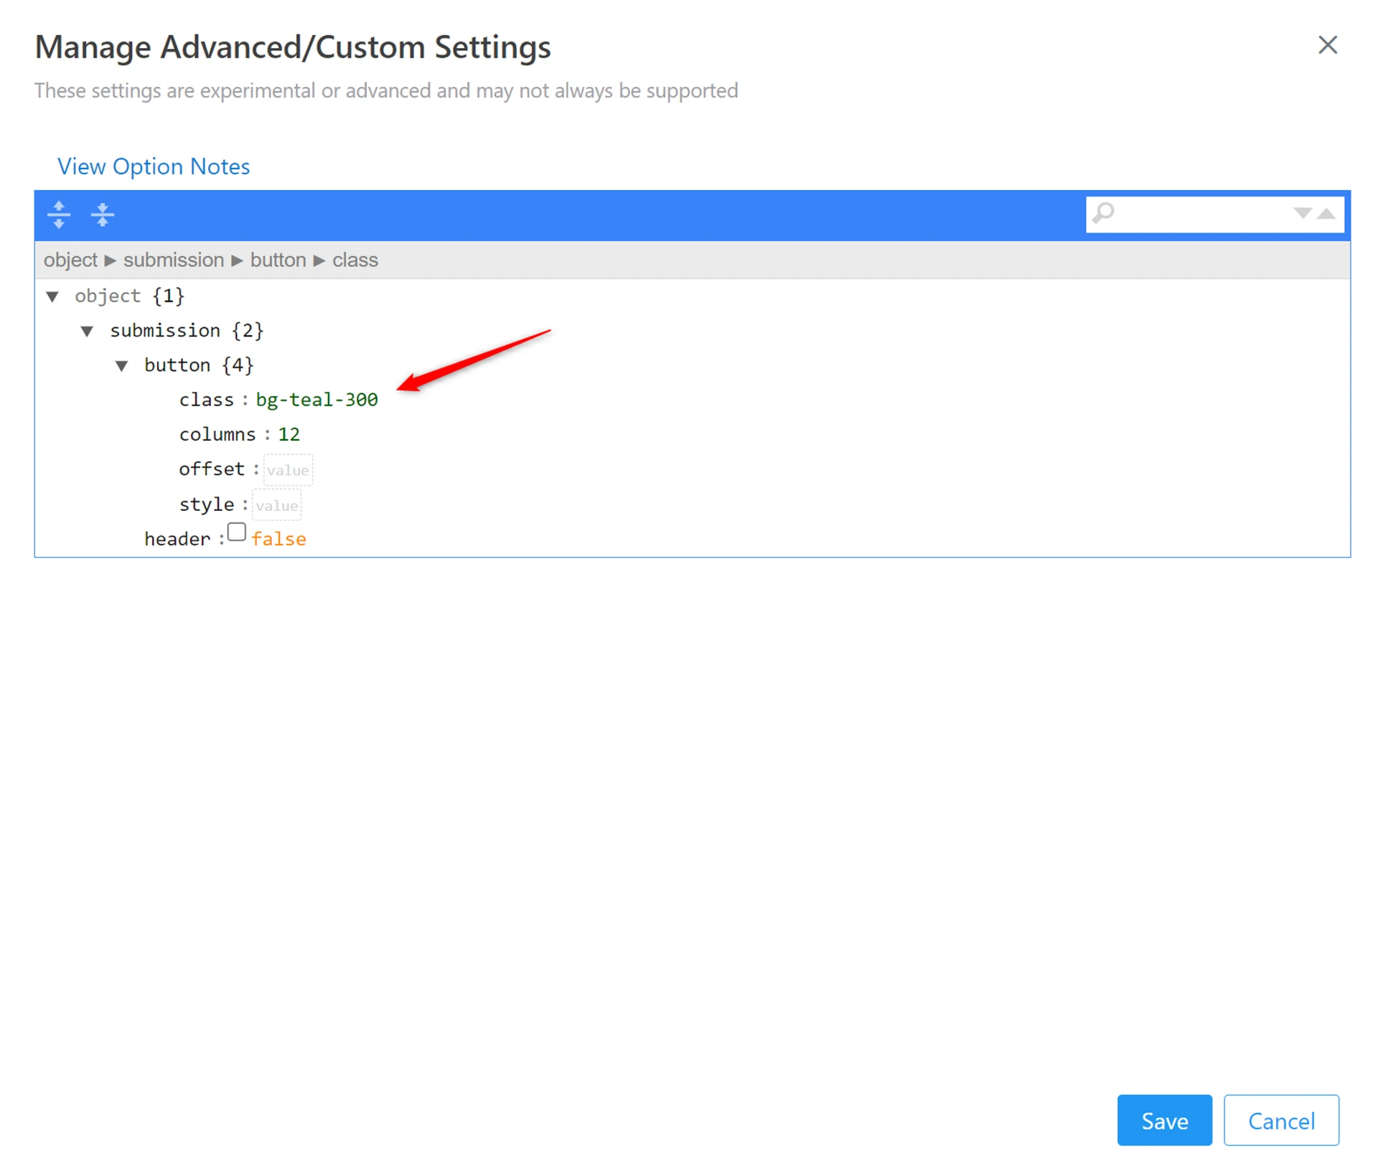Click the empty offset value field

[x=288, y=470]
